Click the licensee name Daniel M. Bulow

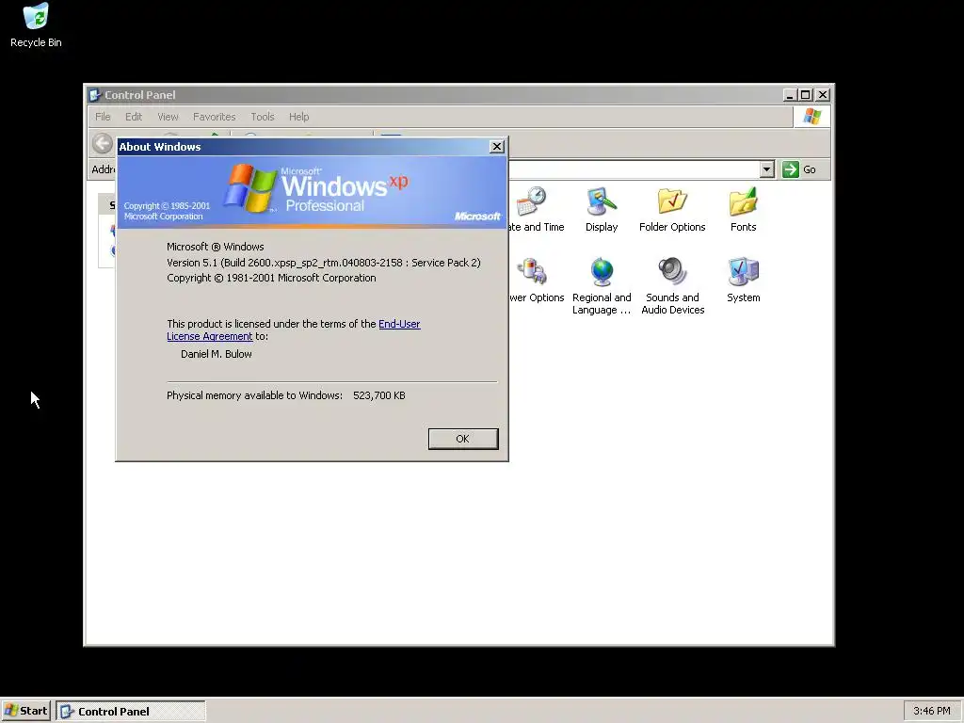(x=217, y=354)
